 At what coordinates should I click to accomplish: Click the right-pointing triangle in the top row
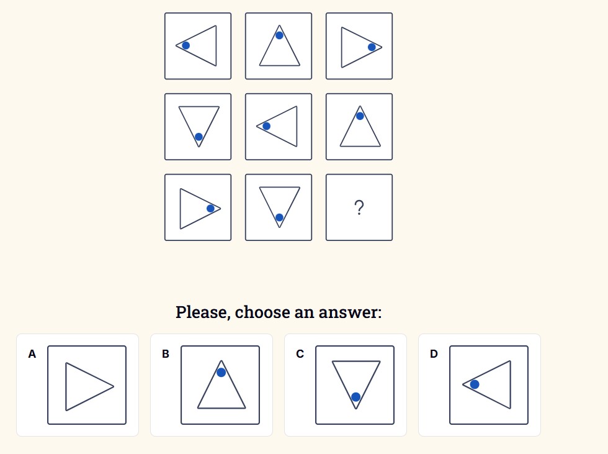[x=359, y=45]
